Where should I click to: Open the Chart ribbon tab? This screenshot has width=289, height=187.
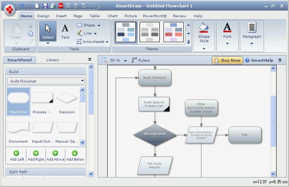pyautogui.click(x=112, y=16)
